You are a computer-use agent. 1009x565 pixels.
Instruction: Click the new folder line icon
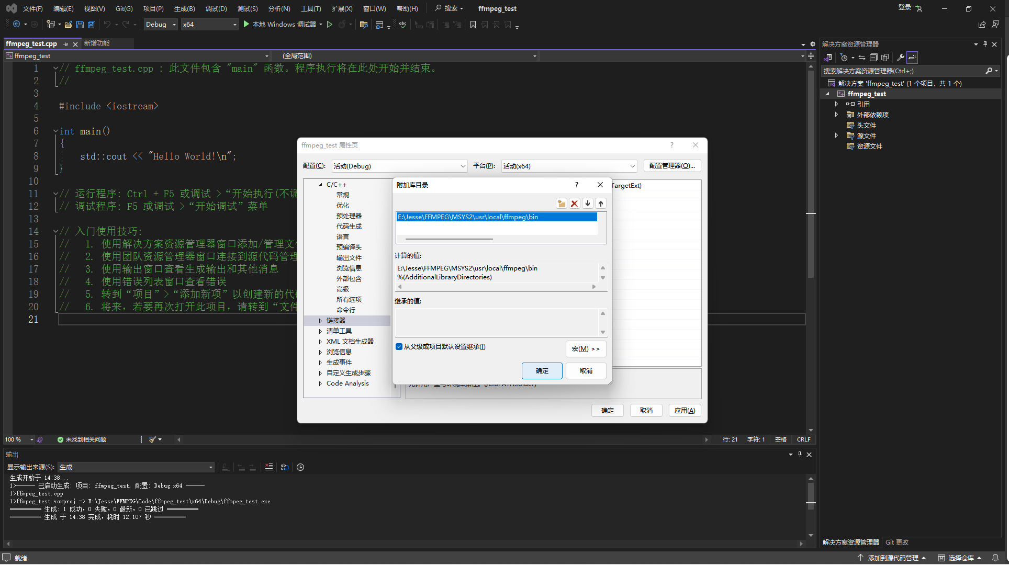[561, 204]
